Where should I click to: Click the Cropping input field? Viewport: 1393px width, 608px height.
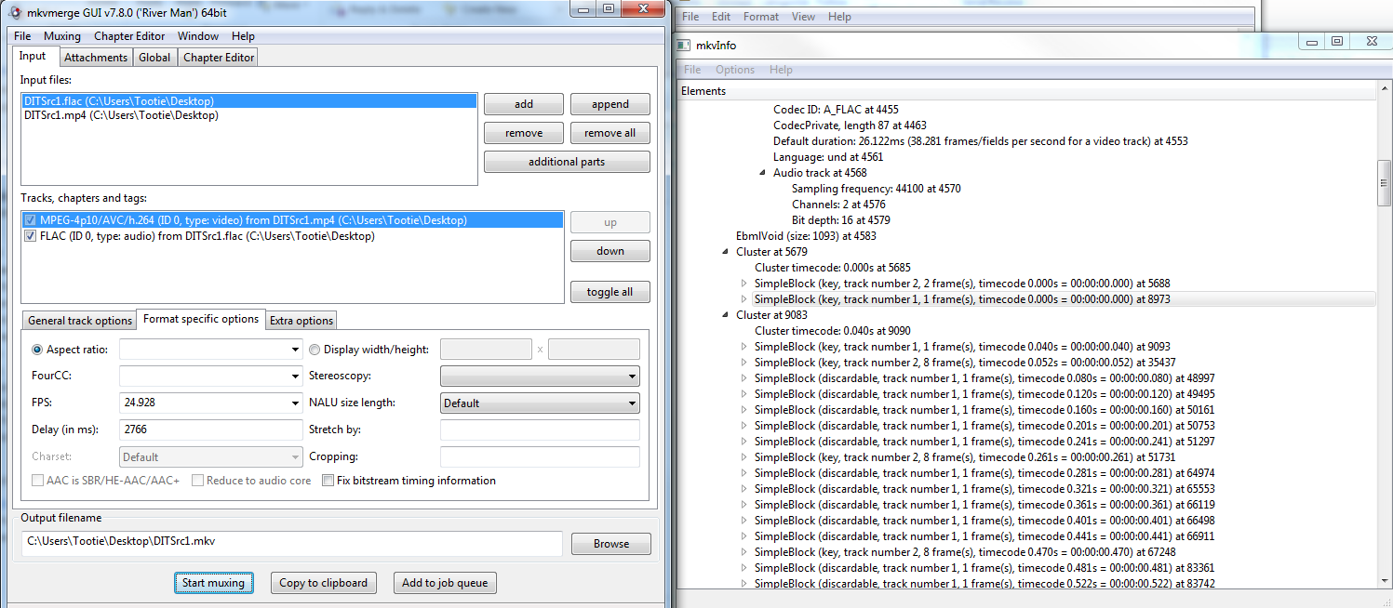(540, 456)
